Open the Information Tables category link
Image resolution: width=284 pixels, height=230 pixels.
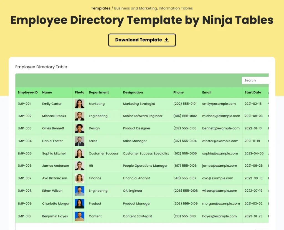click(x=176, y=8)
